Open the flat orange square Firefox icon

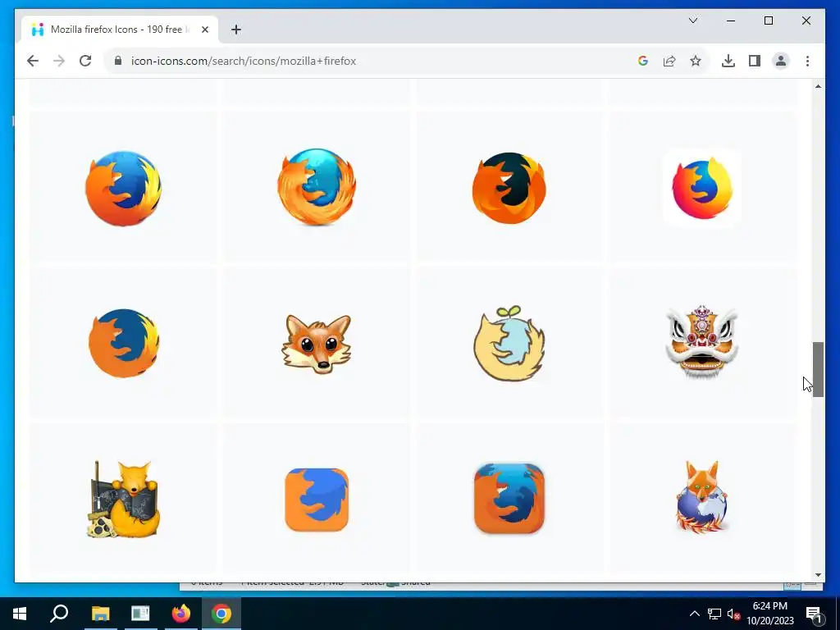pos(317,500)
